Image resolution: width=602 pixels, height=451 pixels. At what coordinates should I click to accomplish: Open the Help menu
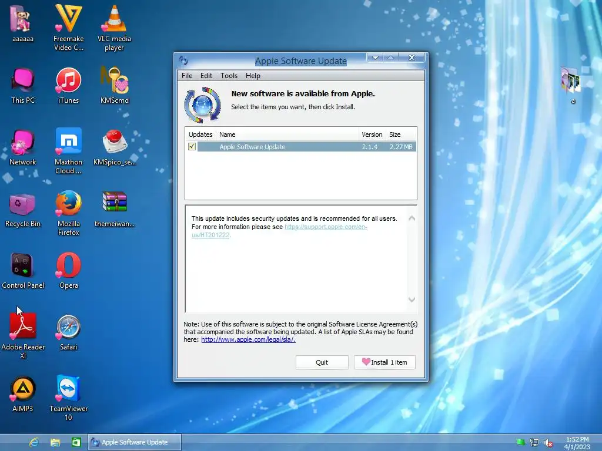coord(253,76)
